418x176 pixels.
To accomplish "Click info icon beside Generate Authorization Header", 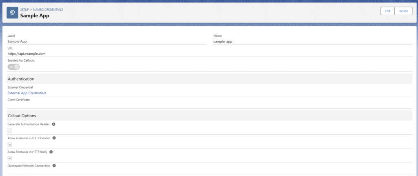I will [x=54, y=124].
